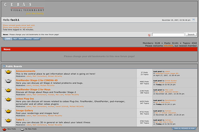Click 'Members: 3128' statistics text
Image resolution: width=199 pixels, height=132 pixels.
click(151, 43)
